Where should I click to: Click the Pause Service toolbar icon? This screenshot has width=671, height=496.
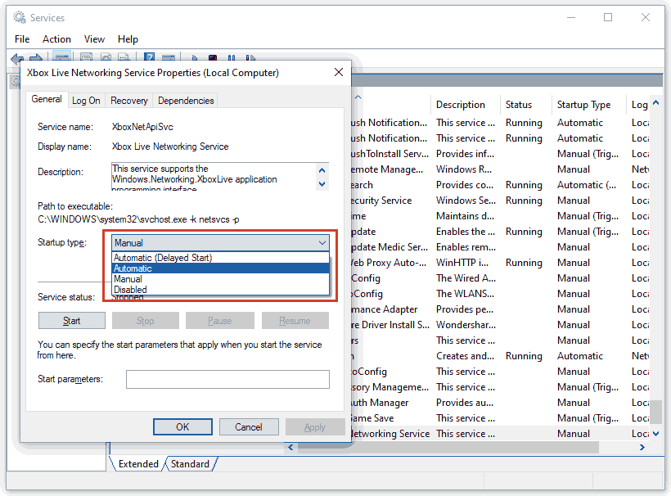pos(232,58)
